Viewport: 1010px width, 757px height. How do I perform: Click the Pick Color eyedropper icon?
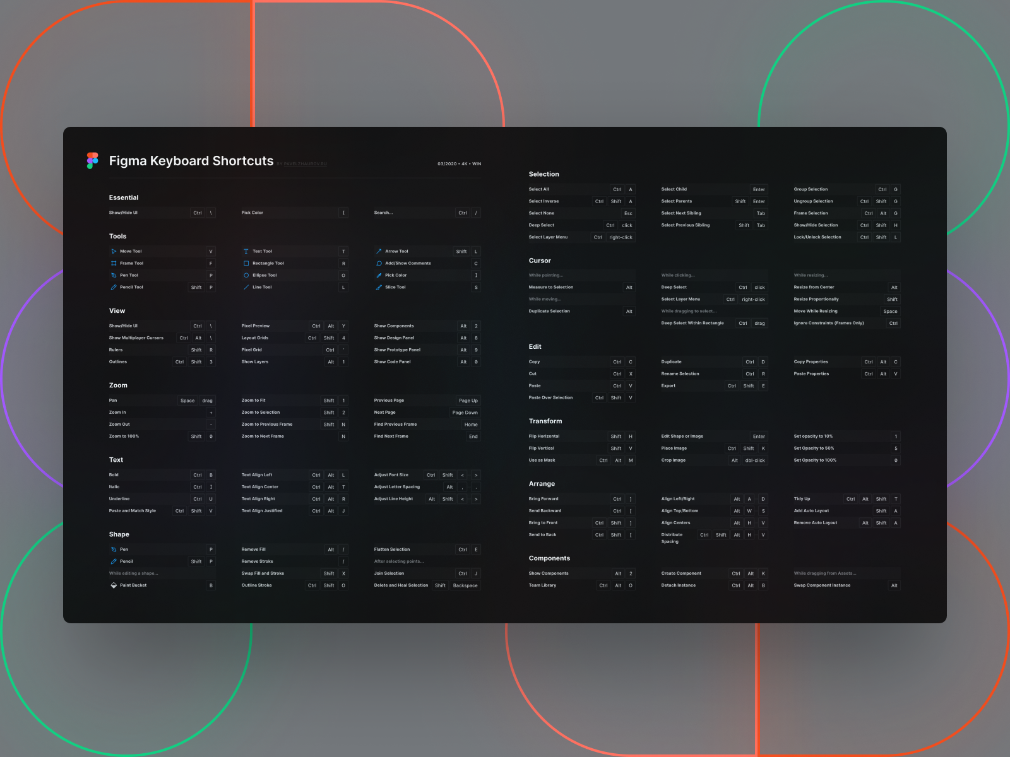(378, 275)
